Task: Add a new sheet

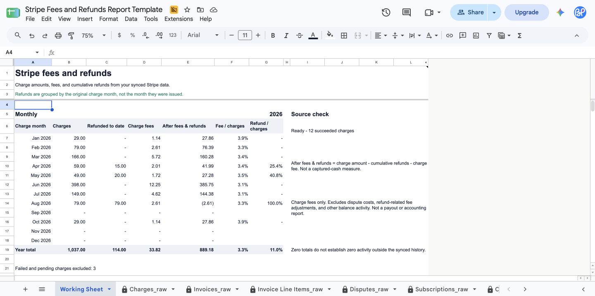Action: [25, 289]
